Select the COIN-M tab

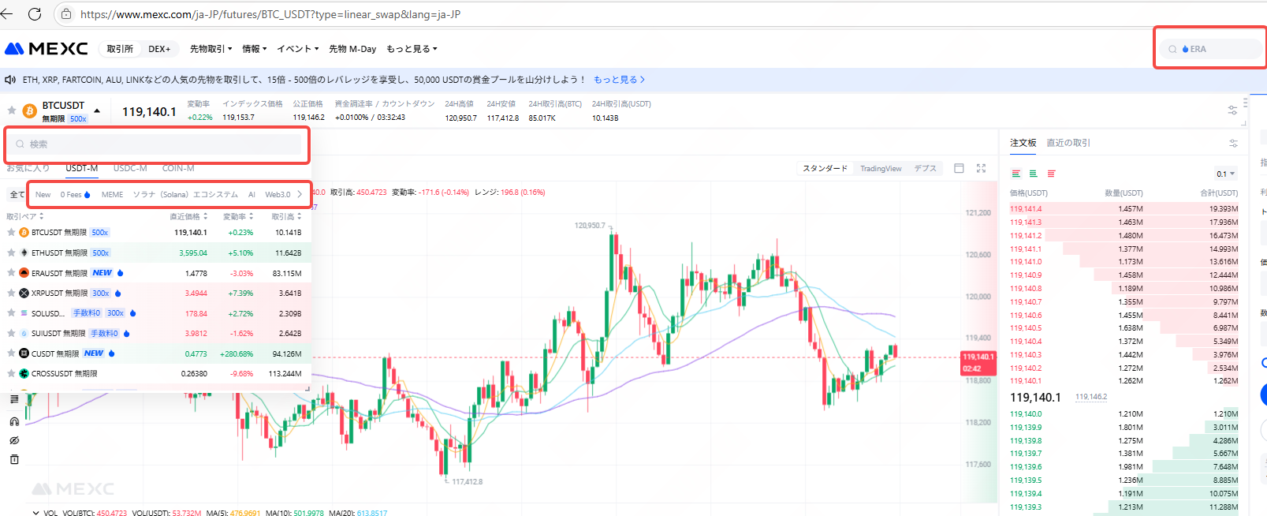(178, 168)
